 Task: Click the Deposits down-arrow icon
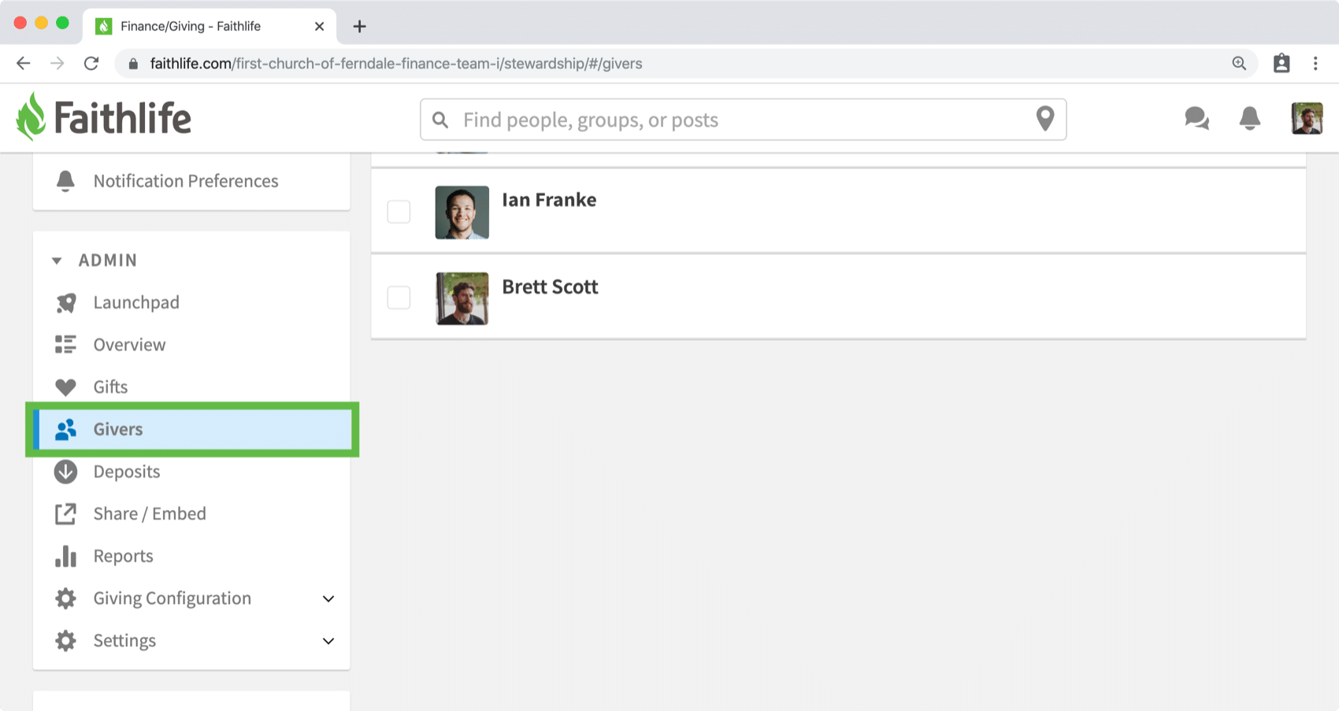pyautogui.click(x=65, y=472)
